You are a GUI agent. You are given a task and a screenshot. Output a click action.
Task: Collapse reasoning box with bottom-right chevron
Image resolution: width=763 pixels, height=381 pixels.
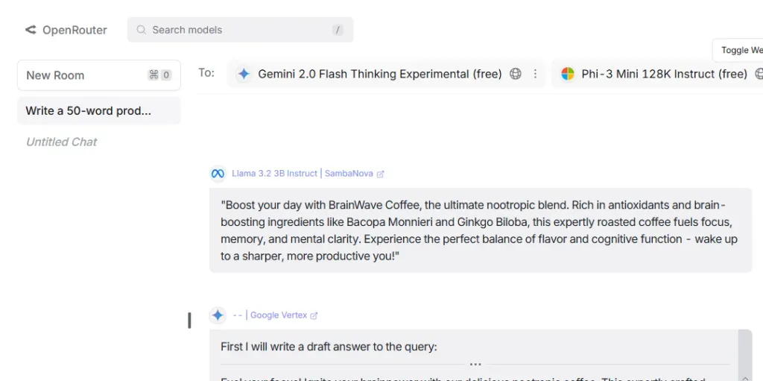click(745, 378)
